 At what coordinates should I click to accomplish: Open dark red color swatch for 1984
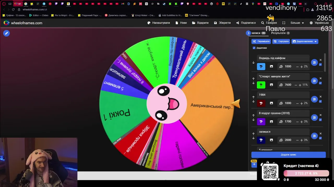pos(261,103)
